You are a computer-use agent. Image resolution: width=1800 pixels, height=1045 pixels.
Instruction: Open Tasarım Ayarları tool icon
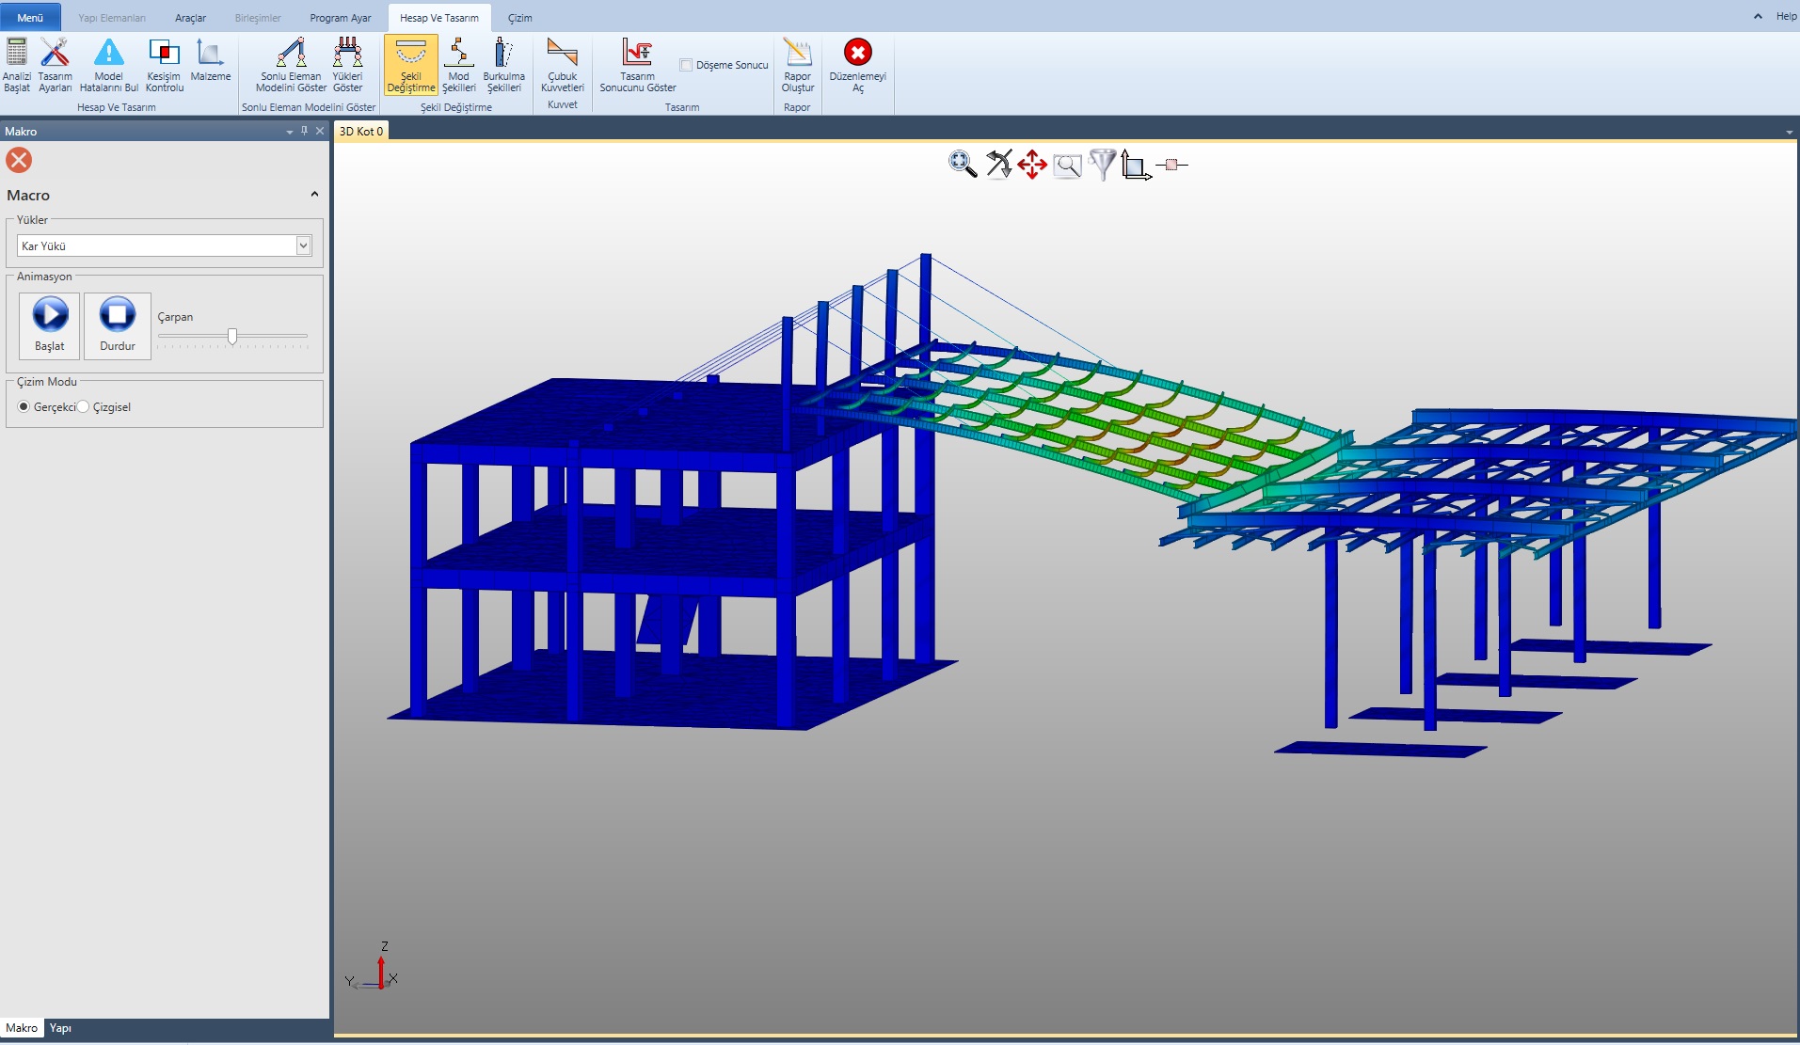click(55, 54)
